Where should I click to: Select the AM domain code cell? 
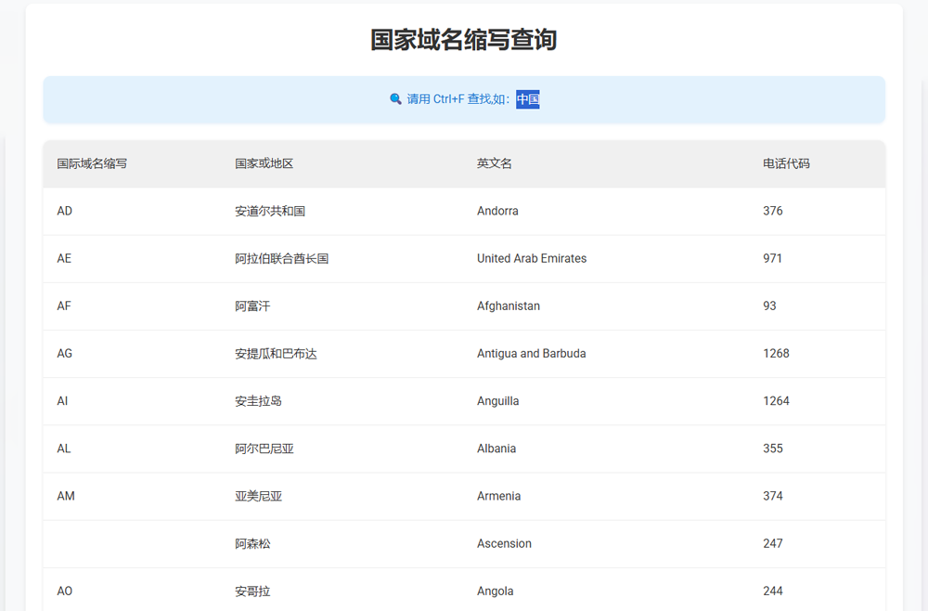[x=66, y=496]
